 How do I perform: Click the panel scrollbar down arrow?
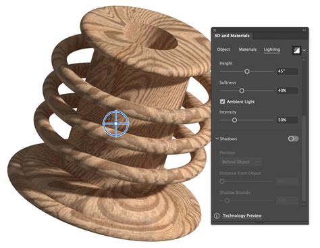click(304, 204)
